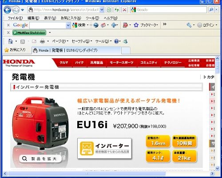Viewport: 222px width, 178px height.
Task: Click the search magnifier next to Google box
Action: click(211, 10)
